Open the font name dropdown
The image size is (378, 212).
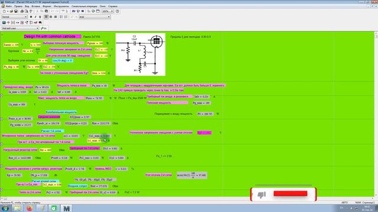(109, 17)
